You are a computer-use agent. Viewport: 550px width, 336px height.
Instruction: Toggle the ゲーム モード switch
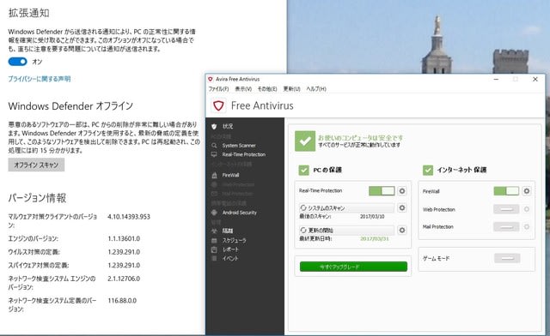click(x=507, y=258)
